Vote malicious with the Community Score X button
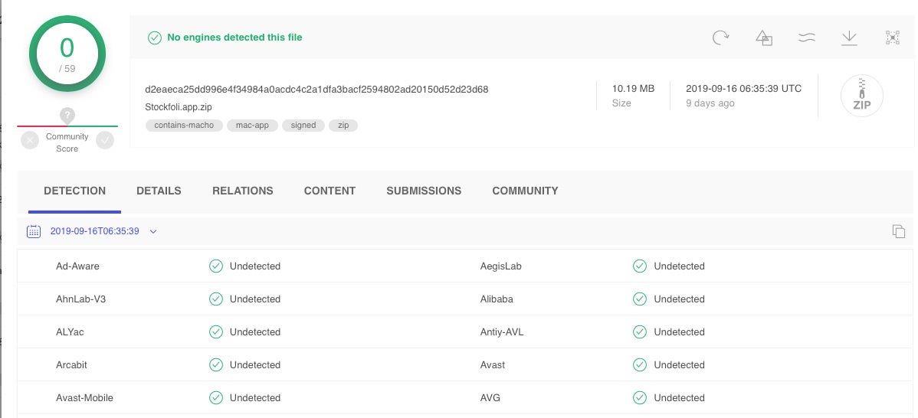This screenshot has height=418, width=918. pyautogui.click(x=30, y=140)
